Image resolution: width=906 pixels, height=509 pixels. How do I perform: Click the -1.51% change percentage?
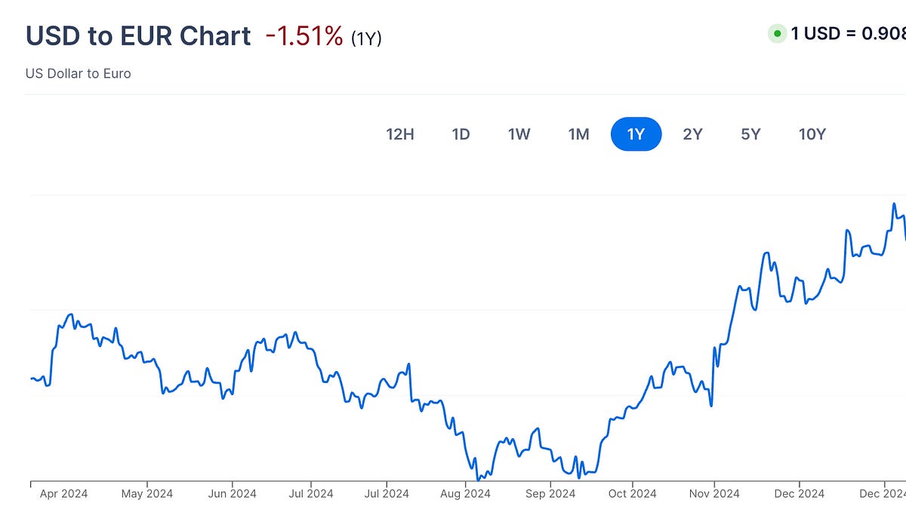[300, 35]
